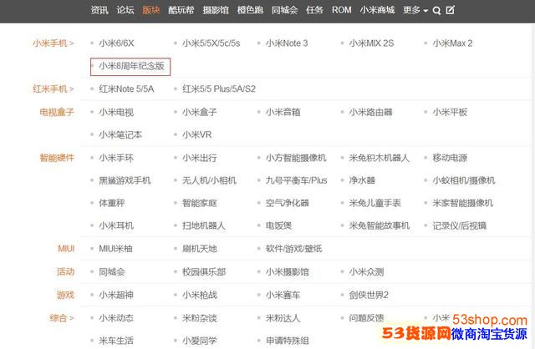This screenshot has width=535, height=349.
Task: Open the 米兔积木机器人 board
Action: pos(379,158)
